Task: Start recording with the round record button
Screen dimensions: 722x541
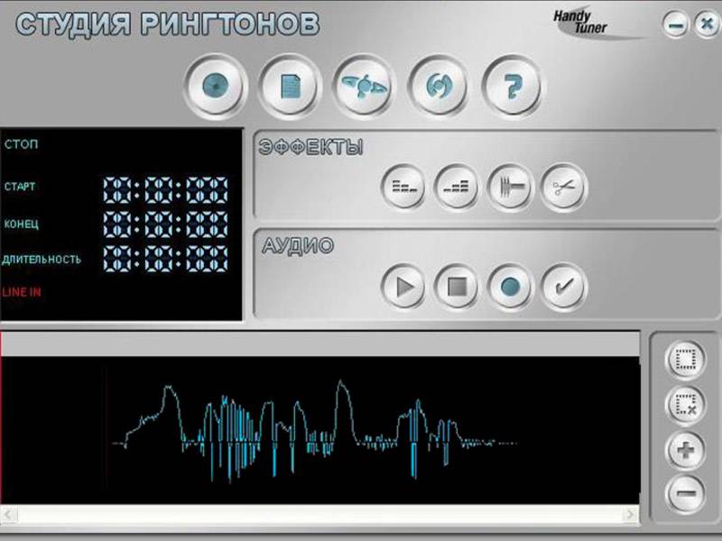Action: pyautogui.click(x=510, y=288)
